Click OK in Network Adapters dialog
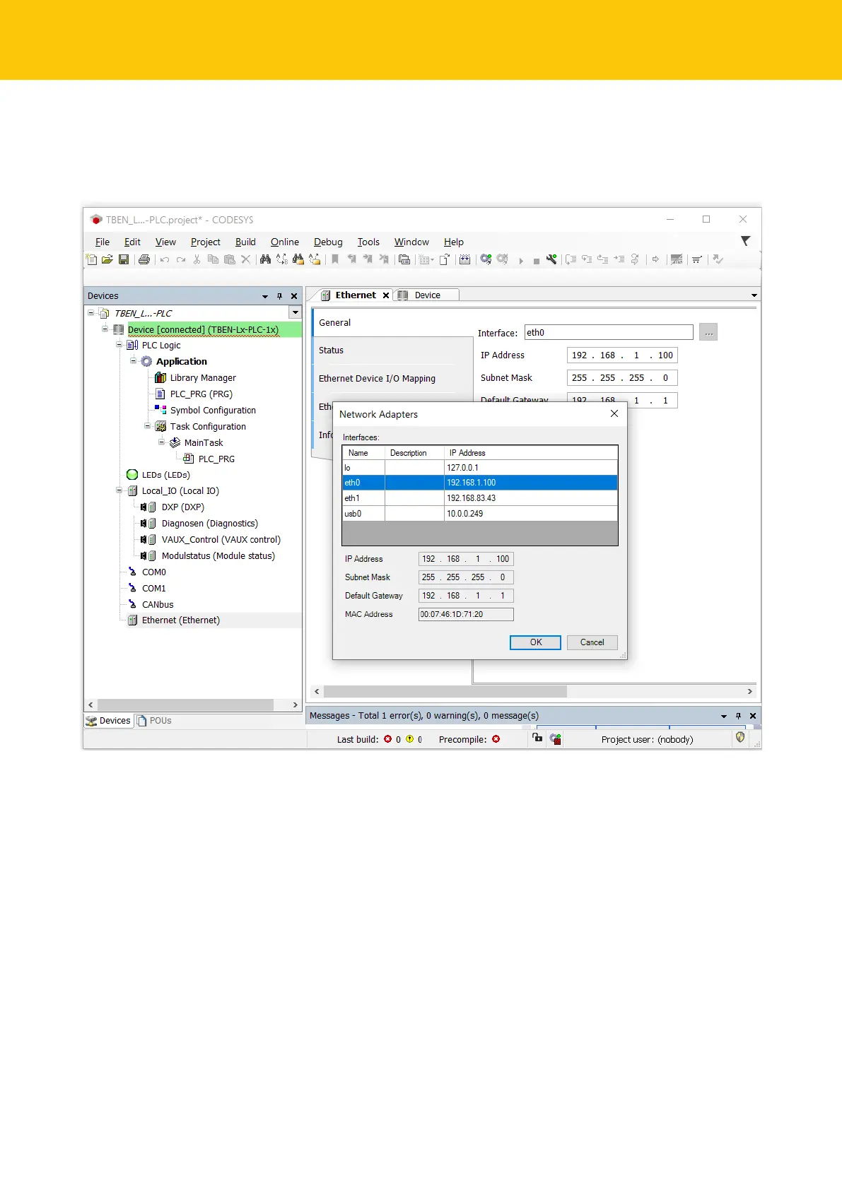This screenshot has width=842, height=1190. click(536, 642)
